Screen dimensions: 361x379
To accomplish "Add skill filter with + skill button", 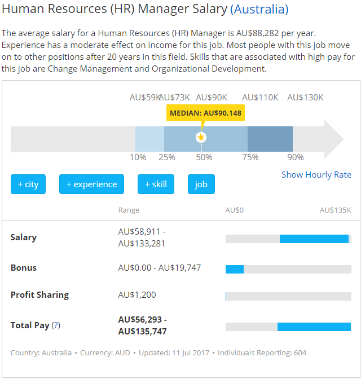I will click(156, 184).
